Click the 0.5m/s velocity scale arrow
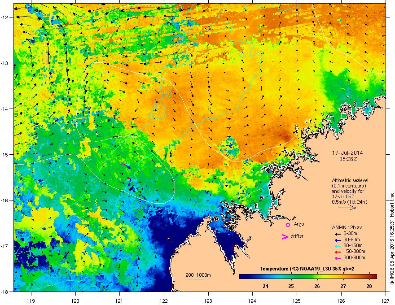Viewport: 395px width, 305px height. coord(347,208)
